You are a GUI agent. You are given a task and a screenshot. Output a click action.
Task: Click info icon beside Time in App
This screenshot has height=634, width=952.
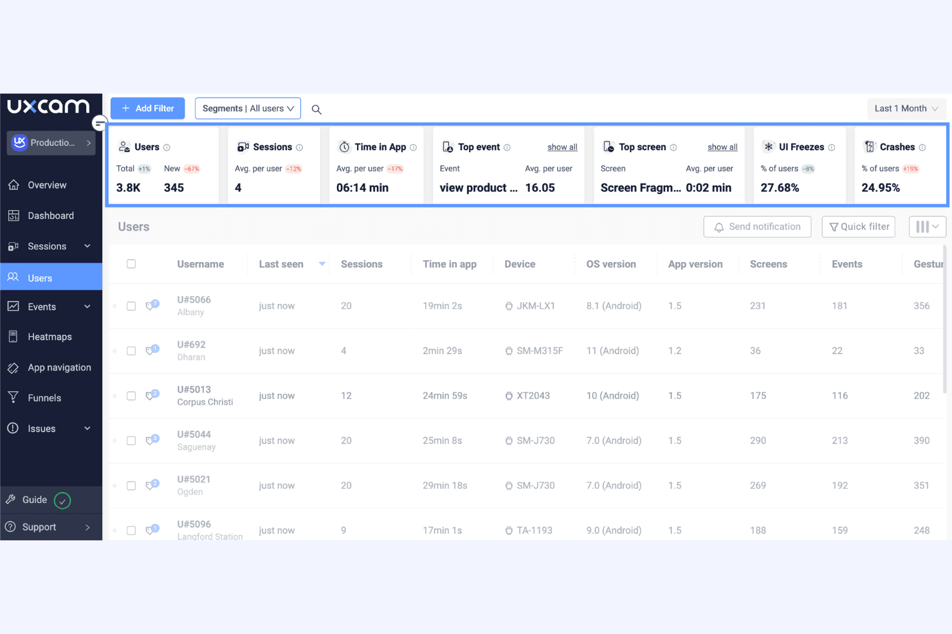413,148
